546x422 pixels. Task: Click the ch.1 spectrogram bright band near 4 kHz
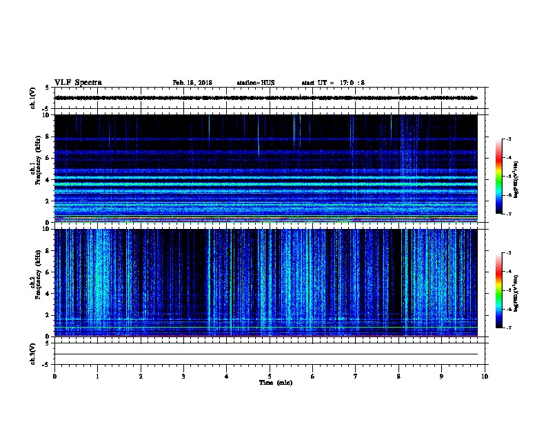click(266, 178)
